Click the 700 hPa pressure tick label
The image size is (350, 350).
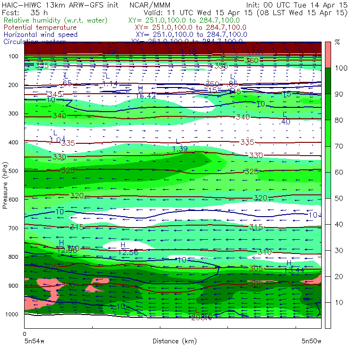point(13,228)
